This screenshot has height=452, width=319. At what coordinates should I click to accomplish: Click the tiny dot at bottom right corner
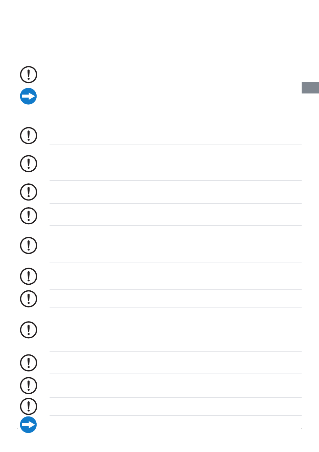pos(302,429)
